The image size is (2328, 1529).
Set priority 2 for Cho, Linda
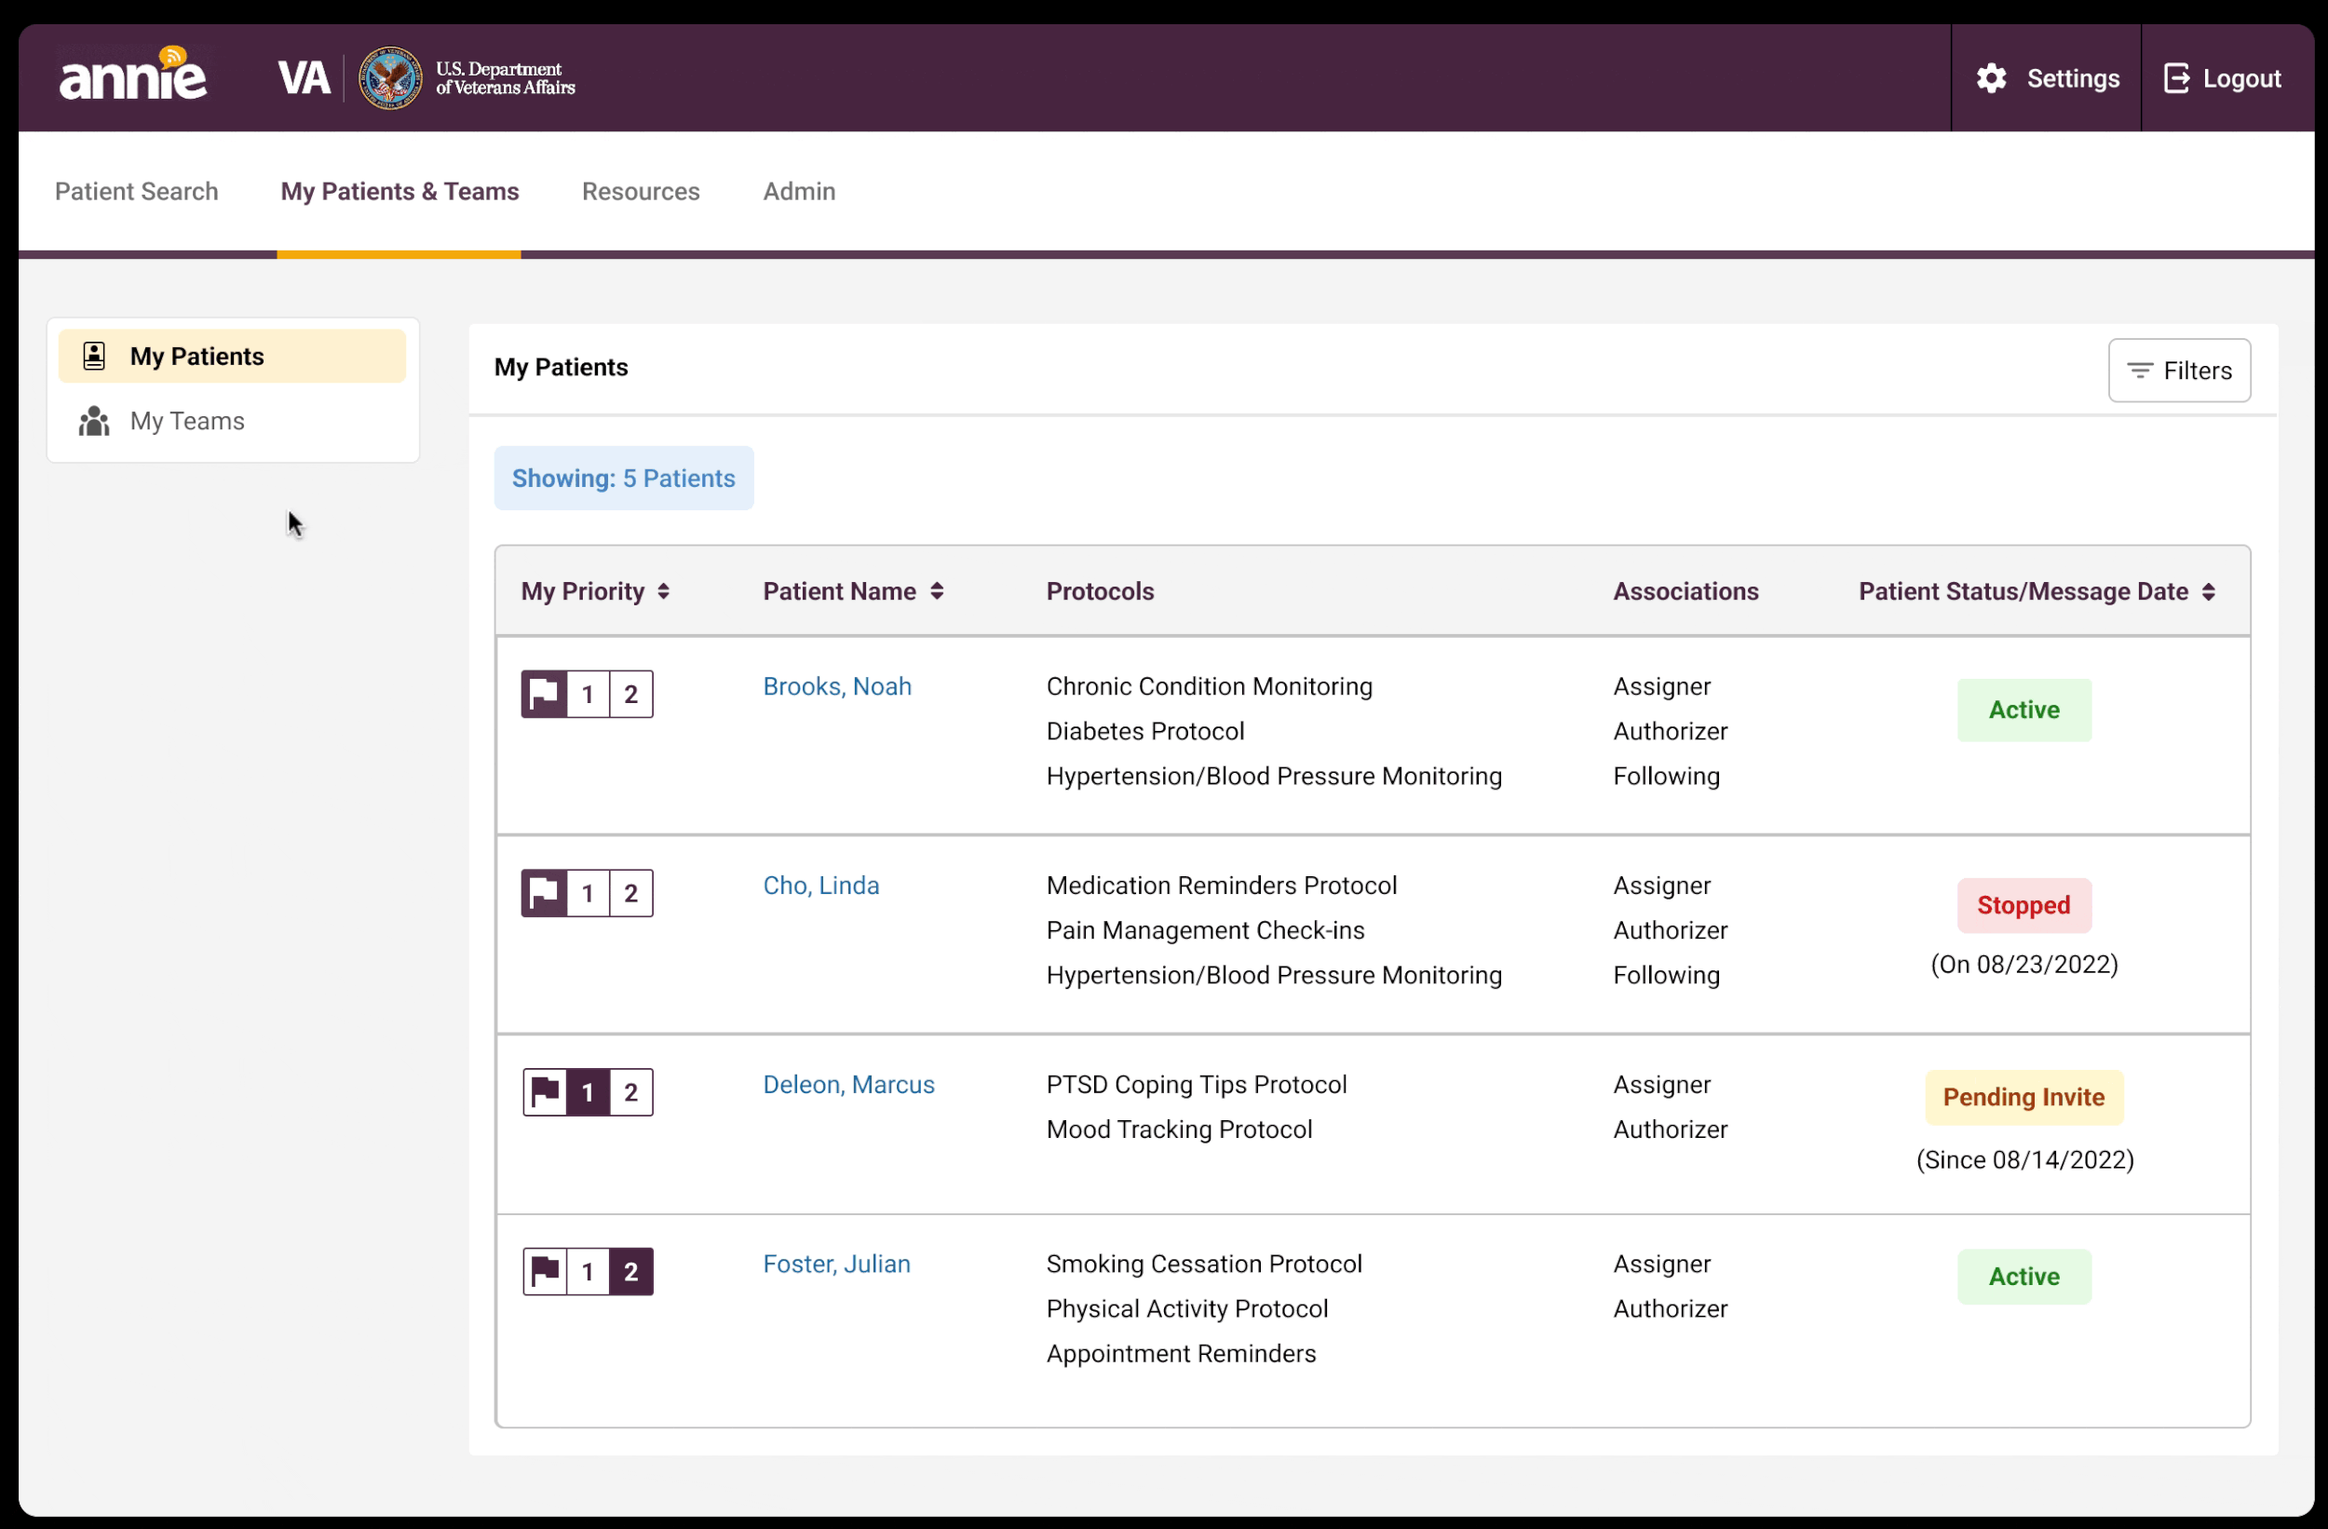click(631, 893)
